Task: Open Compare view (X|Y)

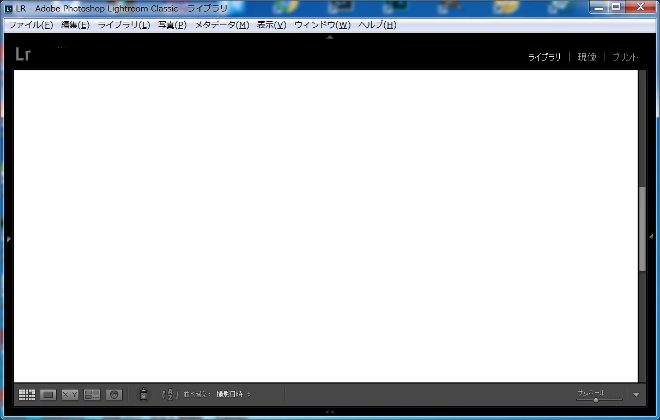Action: click(x=70, y=395)
